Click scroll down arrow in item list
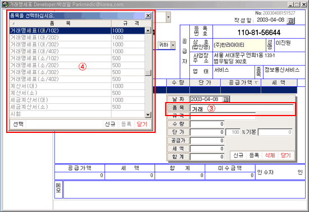 (x=148, y=114)
